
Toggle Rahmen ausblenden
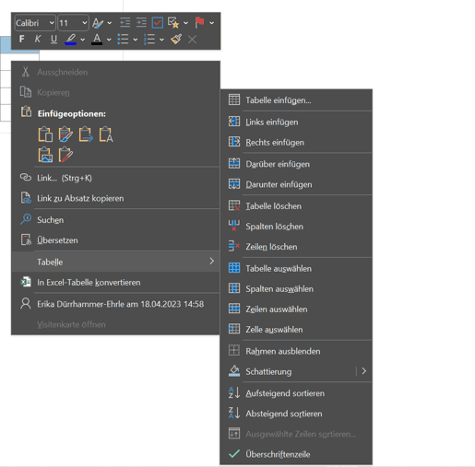(296, 351)
